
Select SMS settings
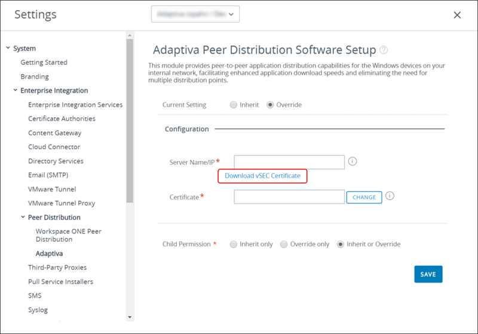pos(35,296)
